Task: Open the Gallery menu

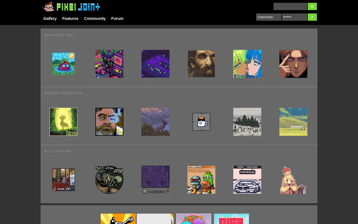Action: (x=50, y=18)
